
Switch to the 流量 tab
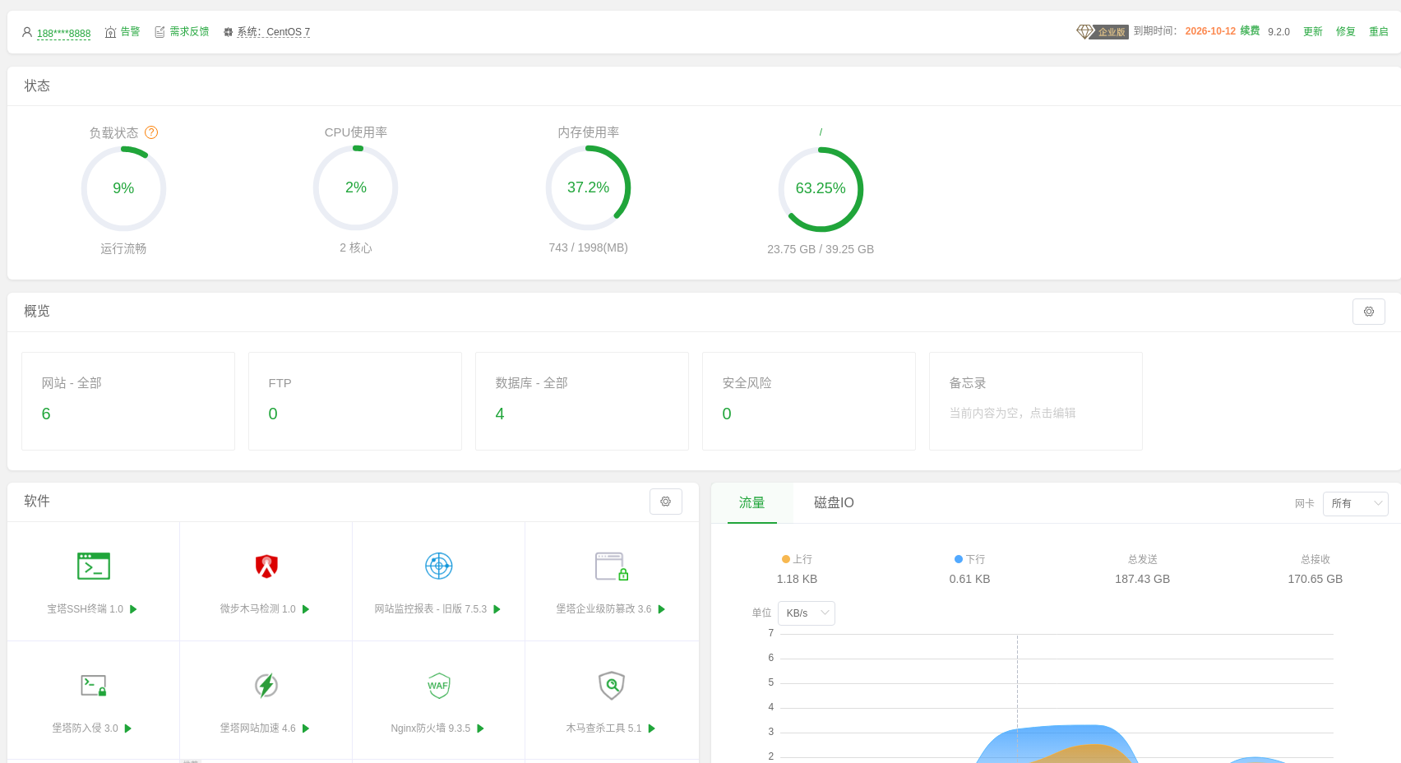point(751,502)
